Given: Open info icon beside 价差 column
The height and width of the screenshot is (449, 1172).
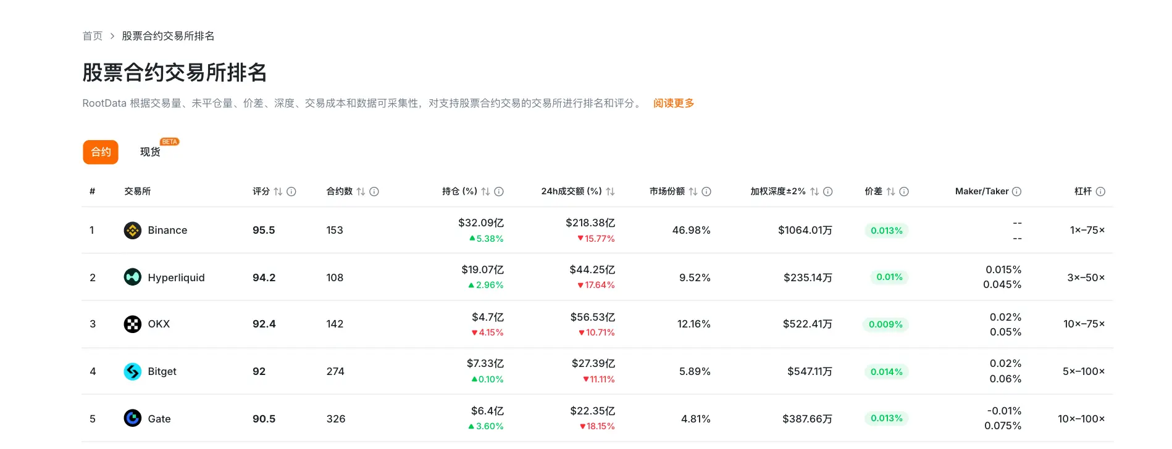Looking at the screenshot, I should pyautogui.click(x=904, y=192).
